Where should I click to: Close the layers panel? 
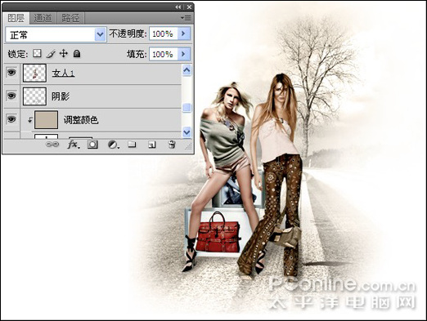point(189,7)
